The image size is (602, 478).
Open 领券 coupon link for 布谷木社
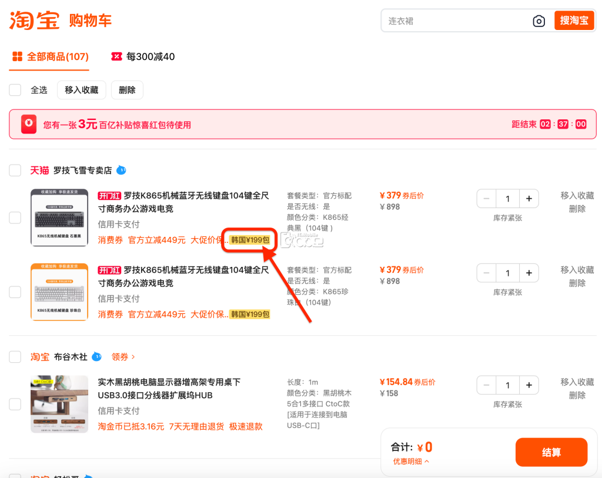(123, 357)
